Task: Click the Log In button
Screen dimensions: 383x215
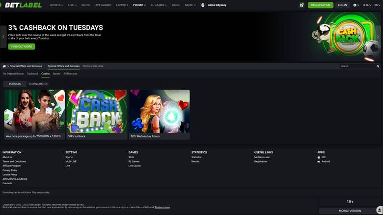Action: [x=342, y=5]
